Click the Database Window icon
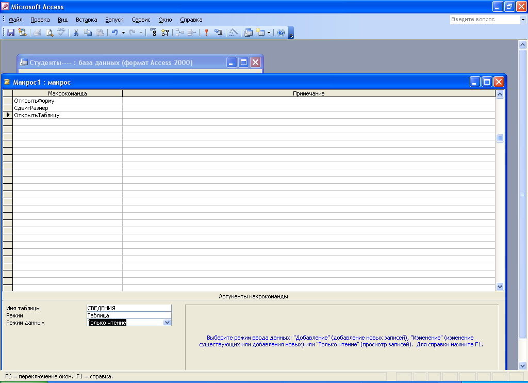 (249, 33)
